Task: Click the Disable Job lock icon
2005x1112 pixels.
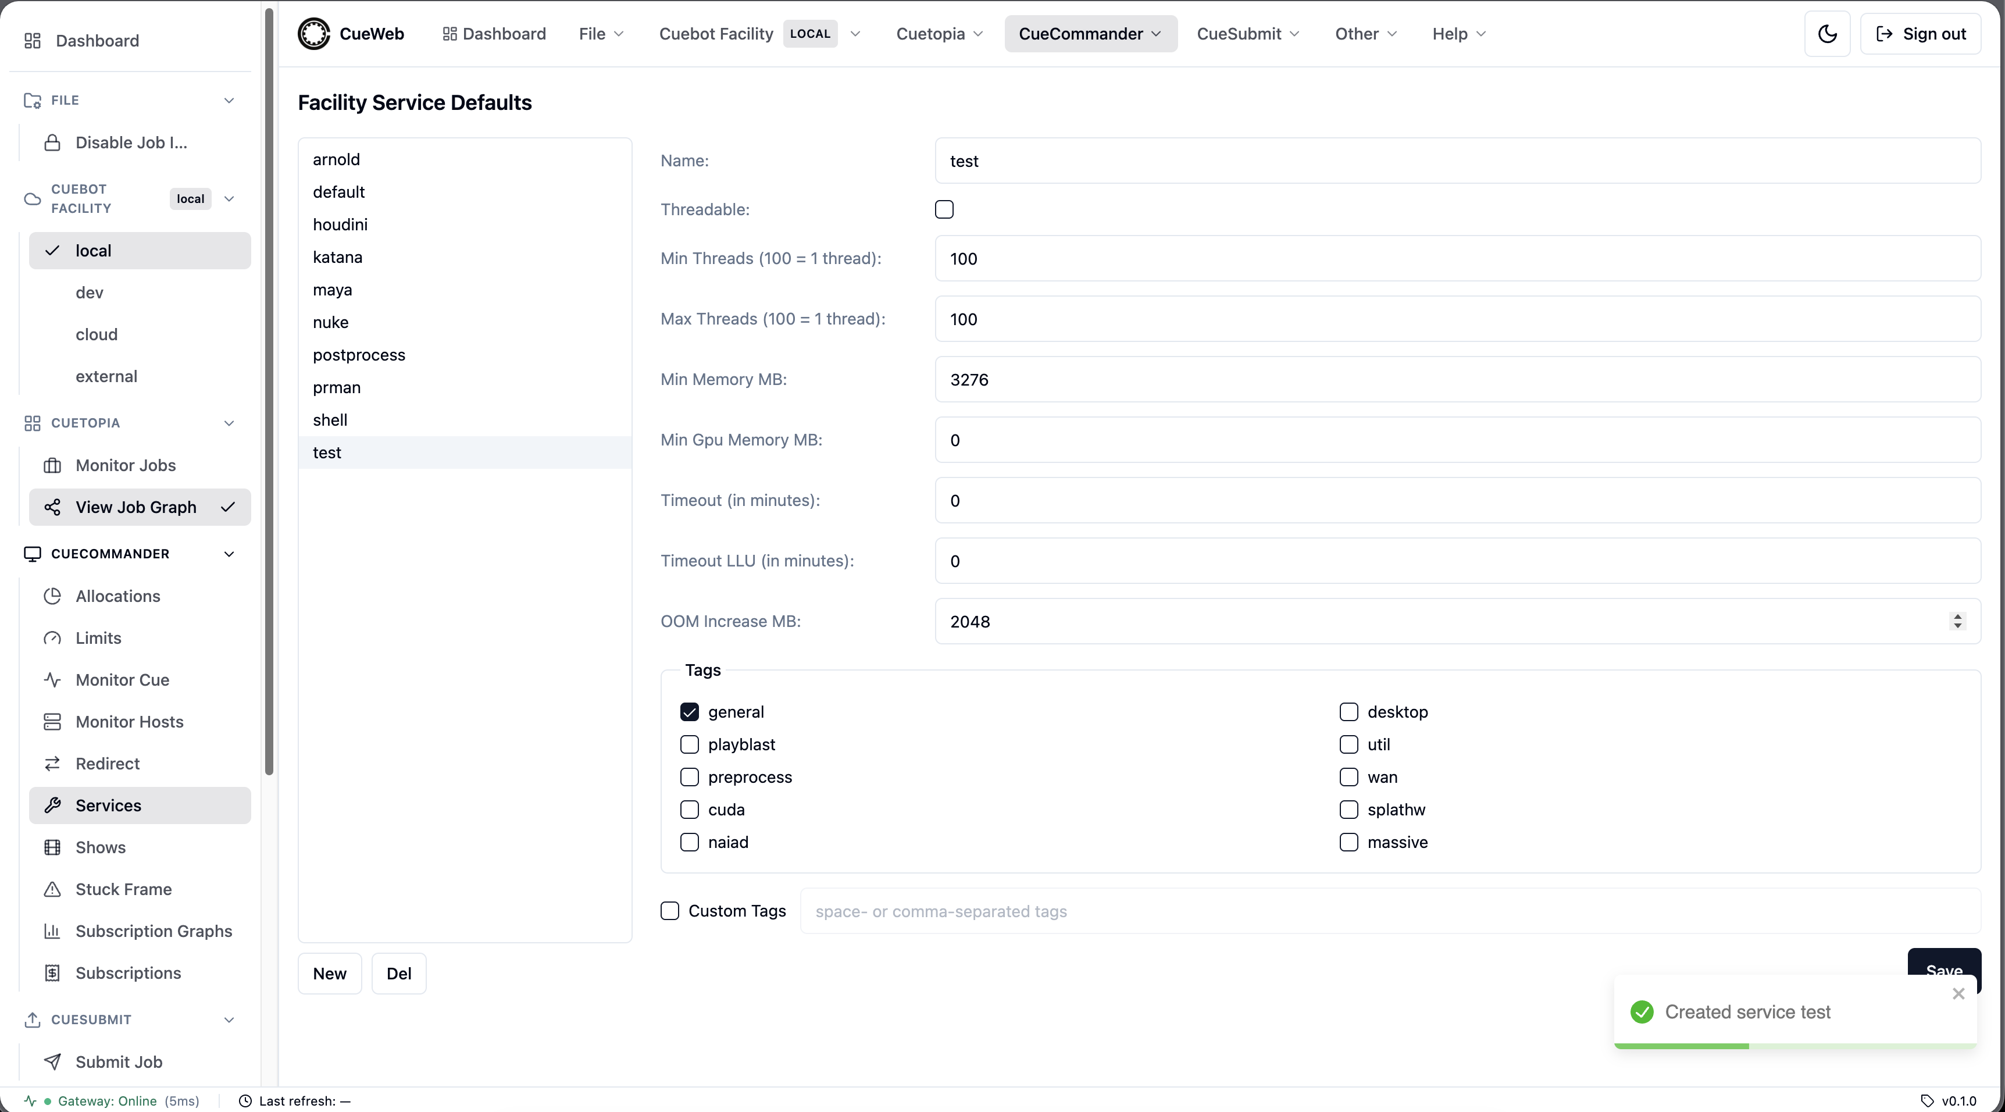Action: pos(52,142)
